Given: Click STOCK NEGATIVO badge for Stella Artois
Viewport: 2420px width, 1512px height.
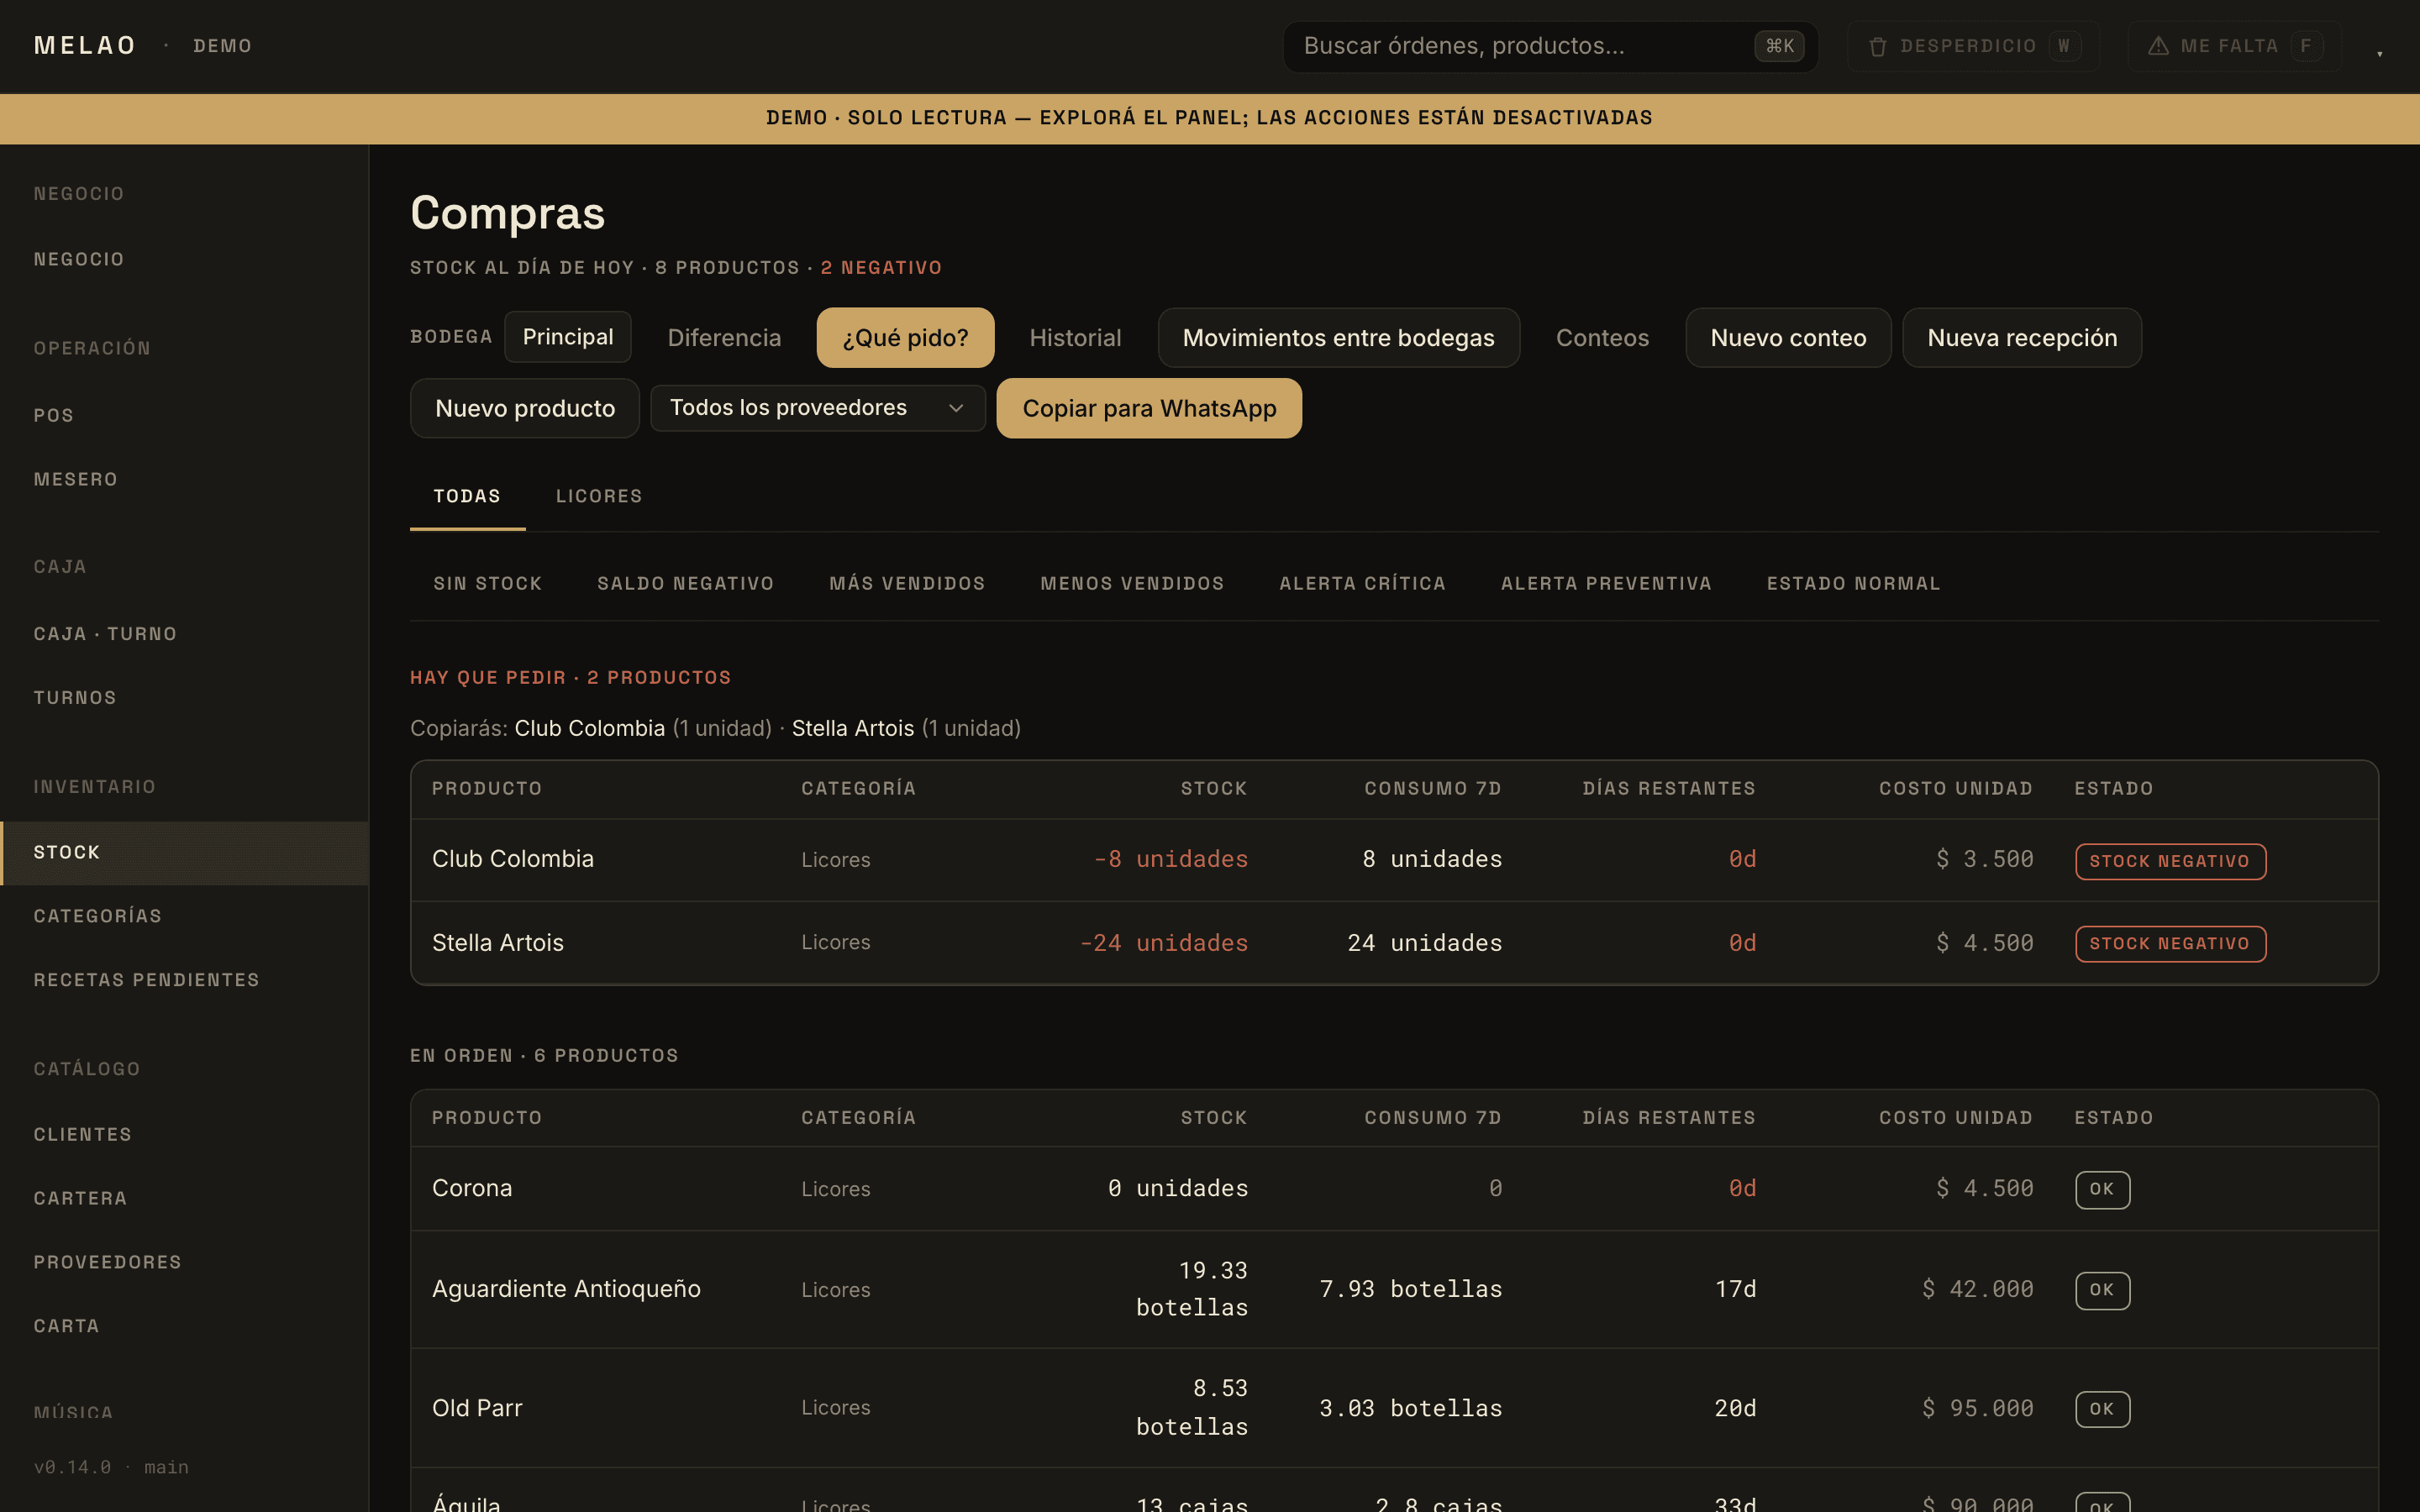Looking at the screenshot, I should (x=2170, y=944).
